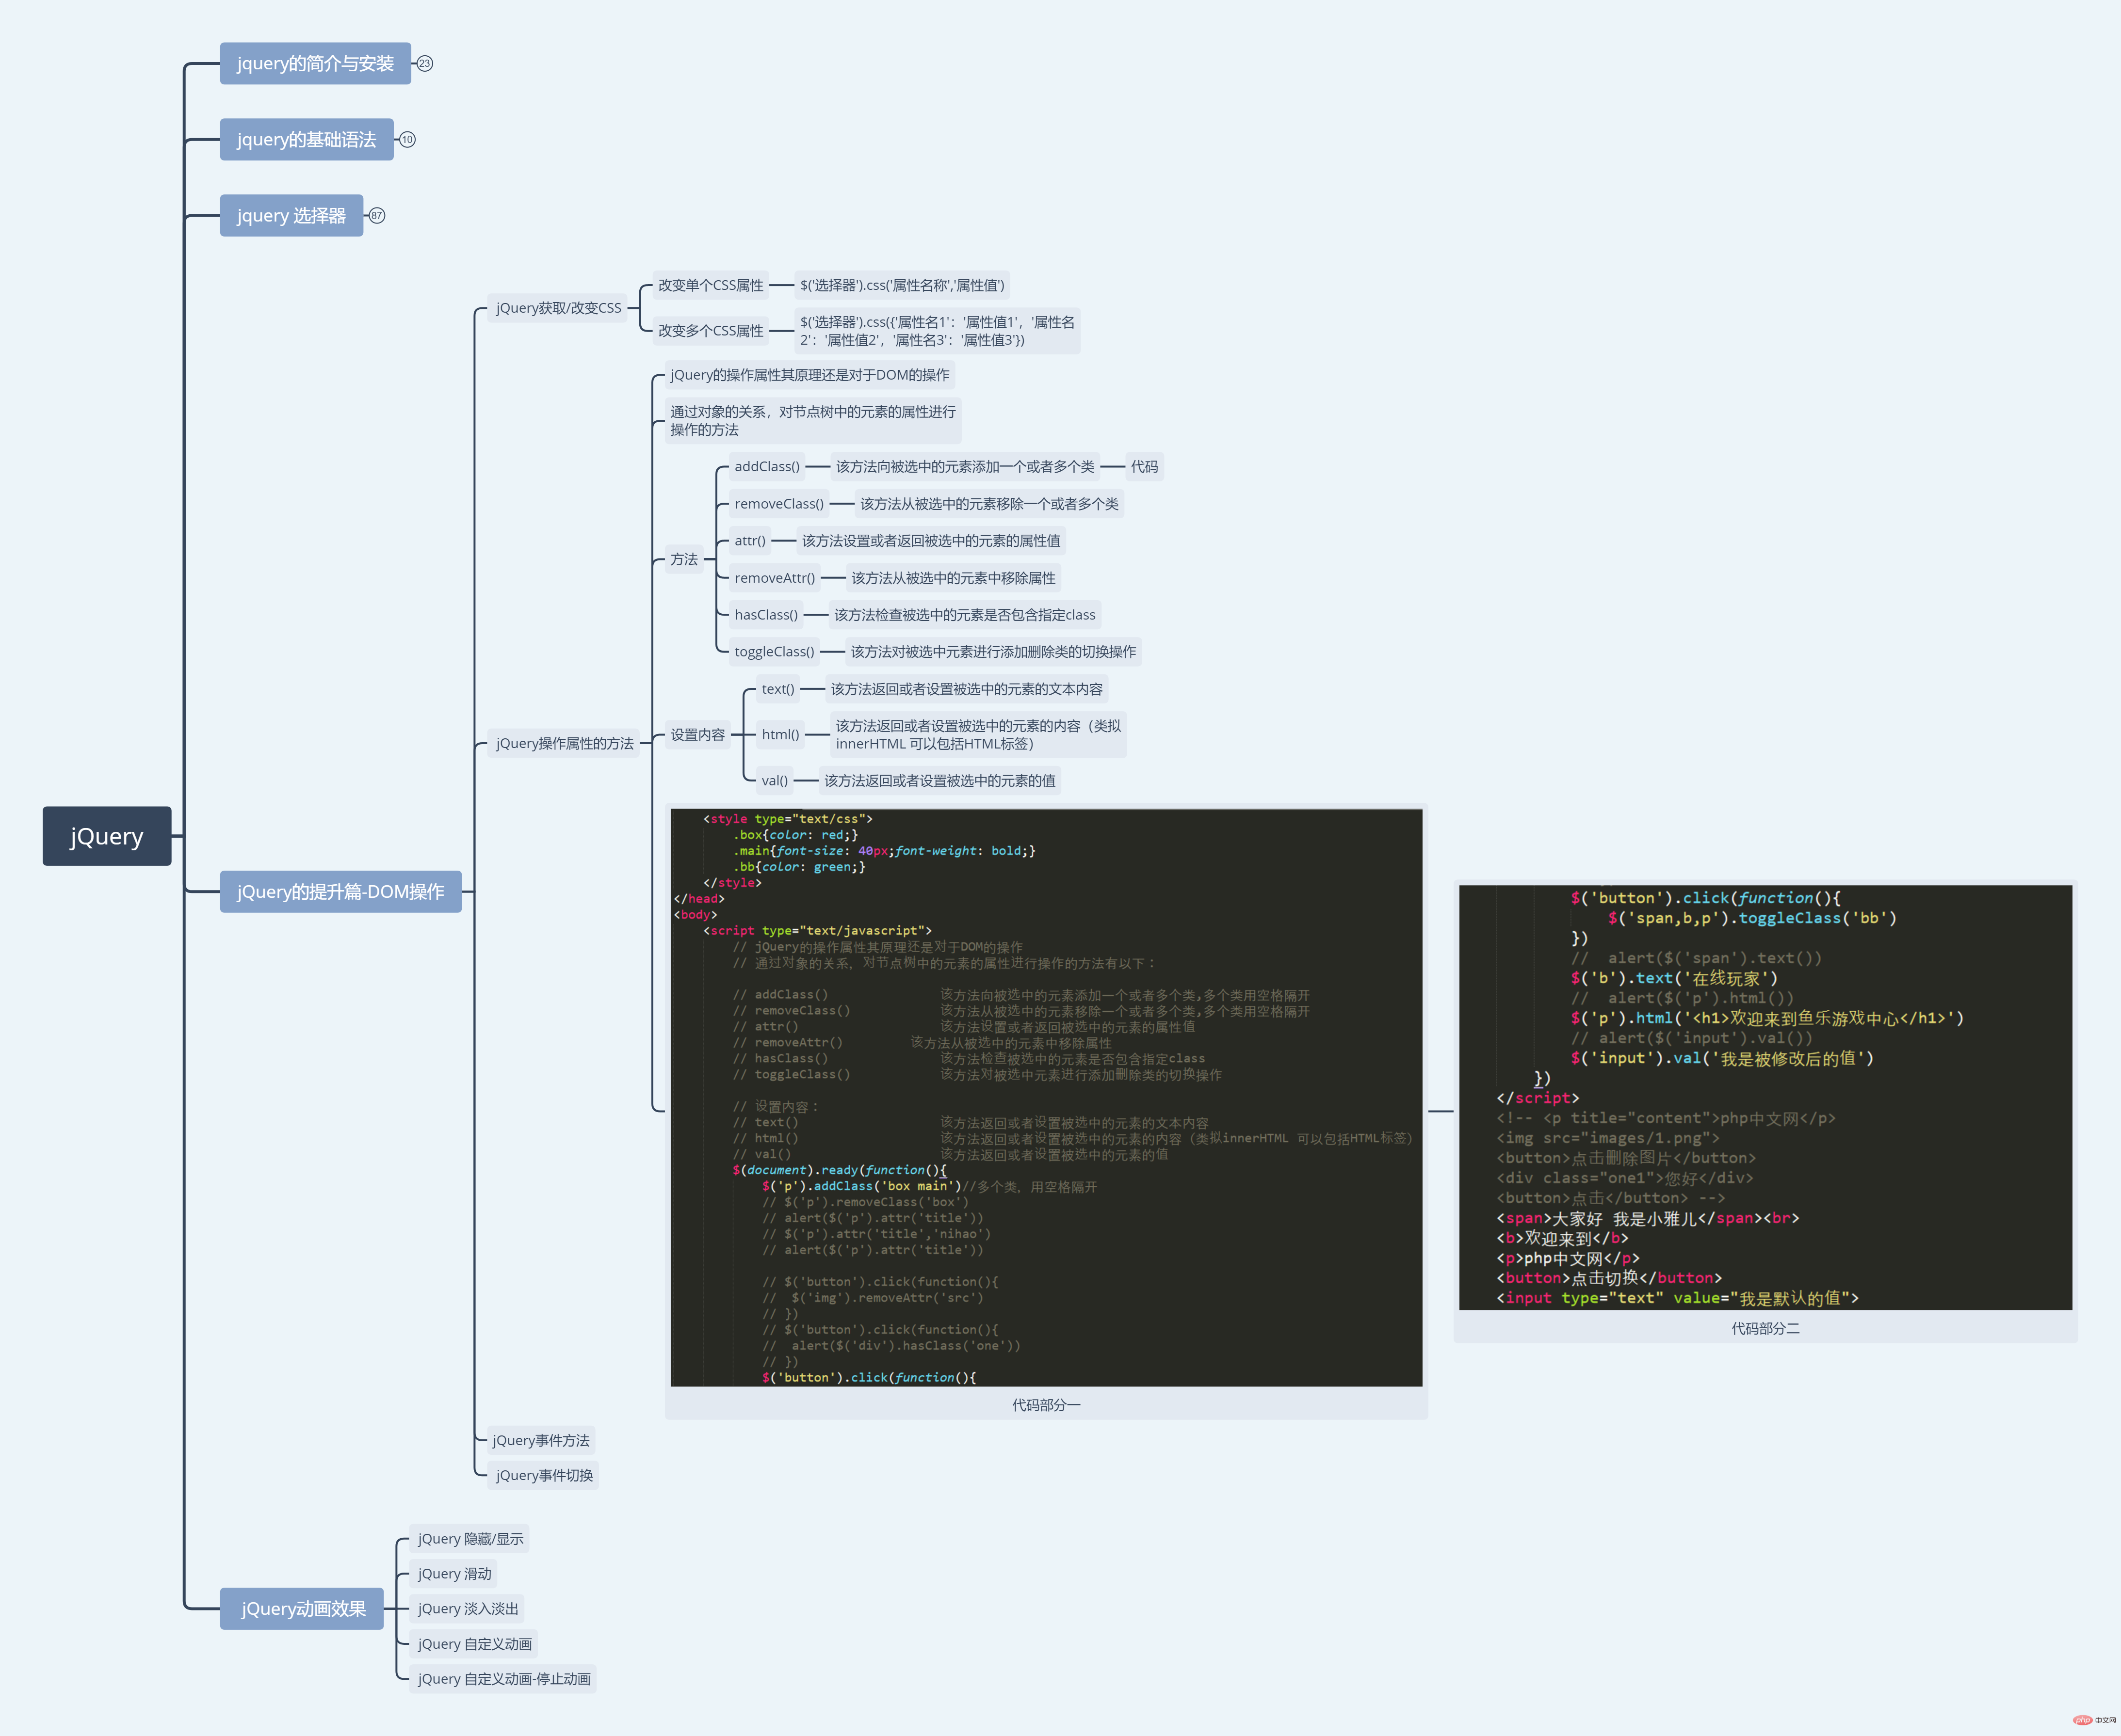Select 该方法对被选中元素进行添加删除类的切换操作 node
This screenshot has width=2121, height=1736.
click(993, 652)
